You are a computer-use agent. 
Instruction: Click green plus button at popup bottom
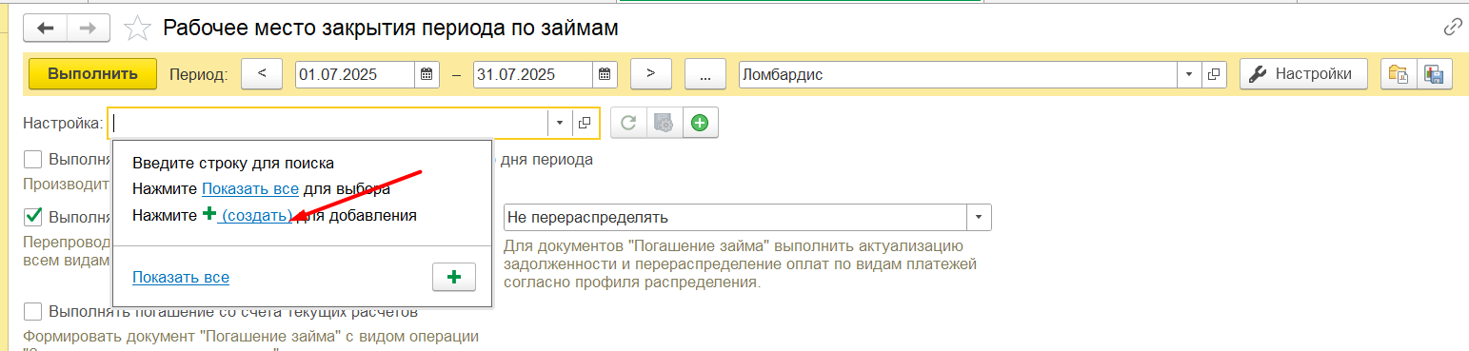pyautogui.click(x=454, y=277)
